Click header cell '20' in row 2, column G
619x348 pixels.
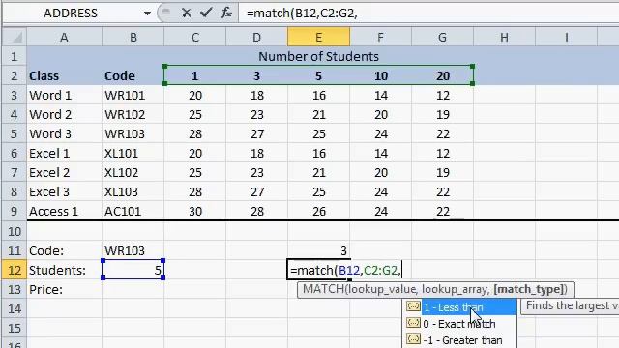tap(443, 75)
